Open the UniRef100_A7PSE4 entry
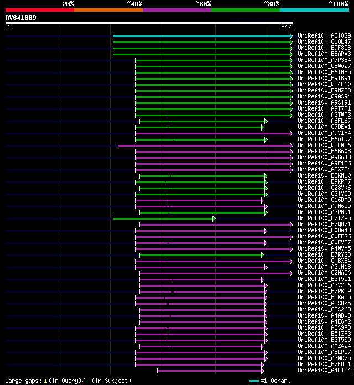 click(324, 60)
